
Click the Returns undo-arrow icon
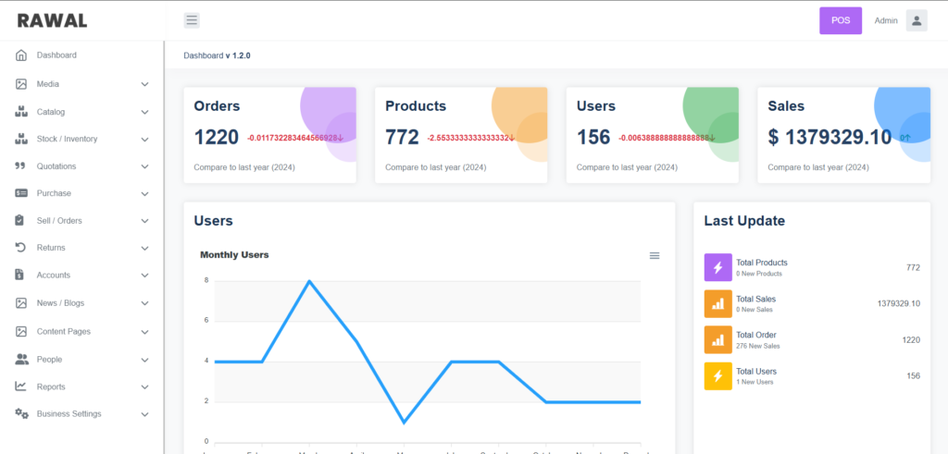(x=21, y=248)
